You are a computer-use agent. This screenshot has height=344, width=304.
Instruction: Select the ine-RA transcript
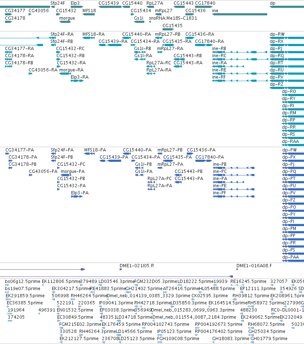(x=228, y=66)
